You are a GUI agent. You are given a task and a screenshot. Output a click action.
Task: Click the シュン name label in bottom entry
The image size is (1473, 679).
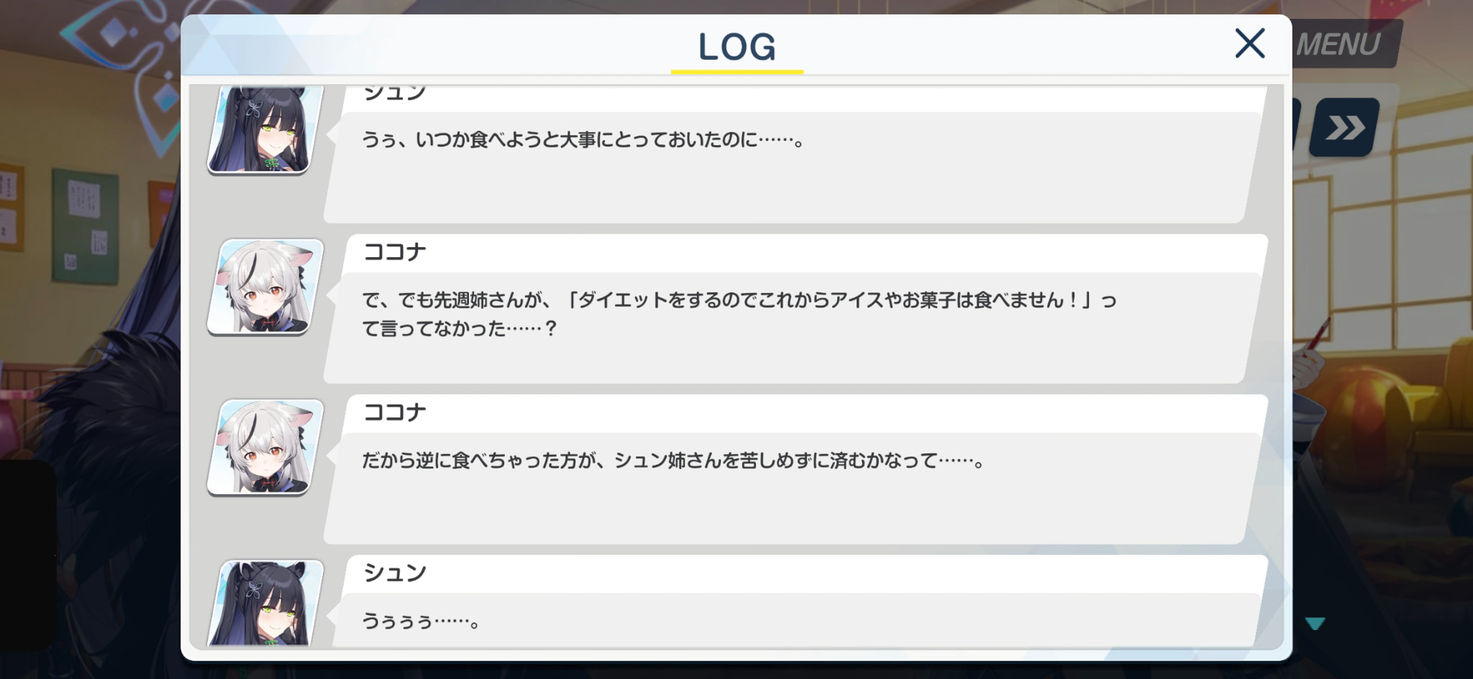395,573
